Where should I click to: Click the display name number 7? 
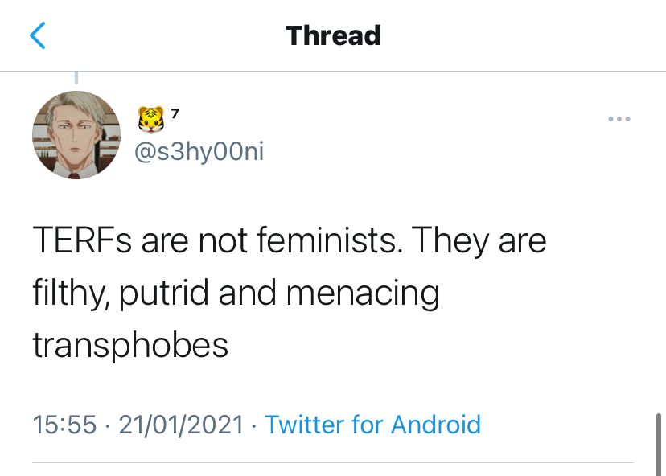coord(175,113)
